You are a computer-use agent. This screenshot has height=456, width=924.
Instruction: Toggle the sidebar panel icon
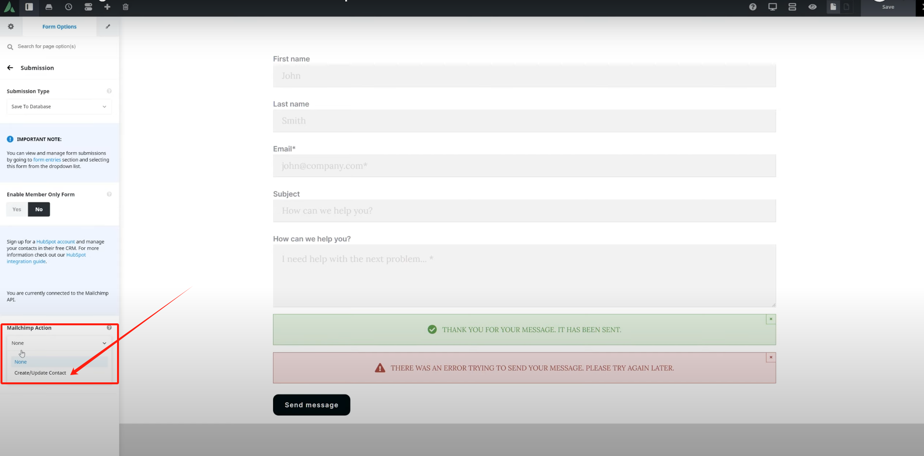click(x=29, y=7)
